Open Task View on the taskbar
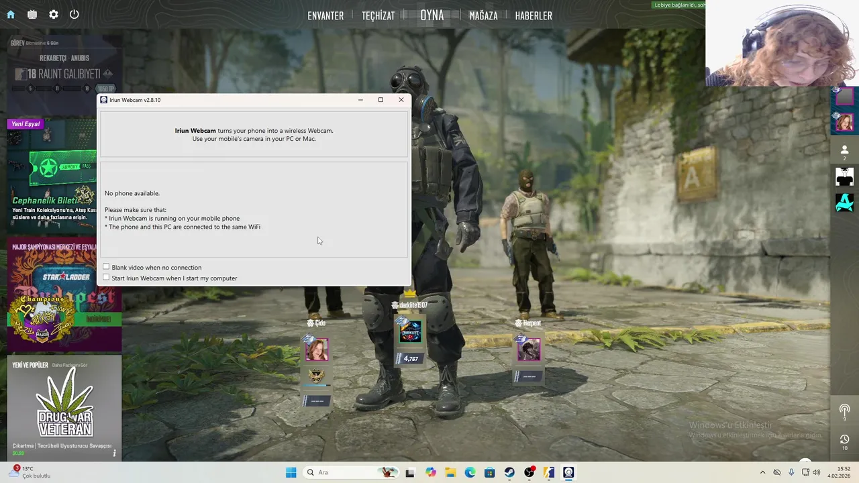Image resolution: width=859 pixels, height=483 pixels. 410,472
